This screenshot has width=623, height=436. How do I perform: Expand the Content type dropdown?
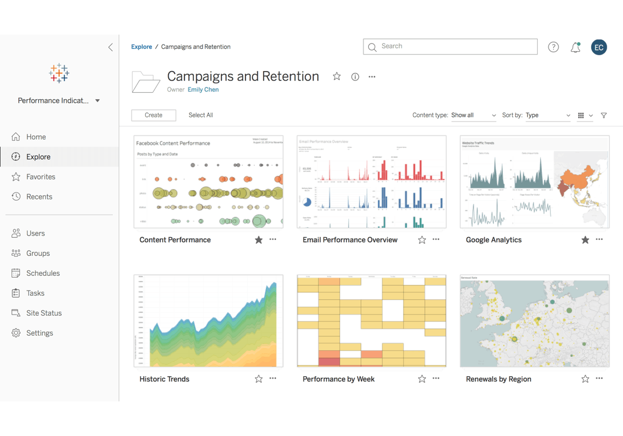point(473,116)
